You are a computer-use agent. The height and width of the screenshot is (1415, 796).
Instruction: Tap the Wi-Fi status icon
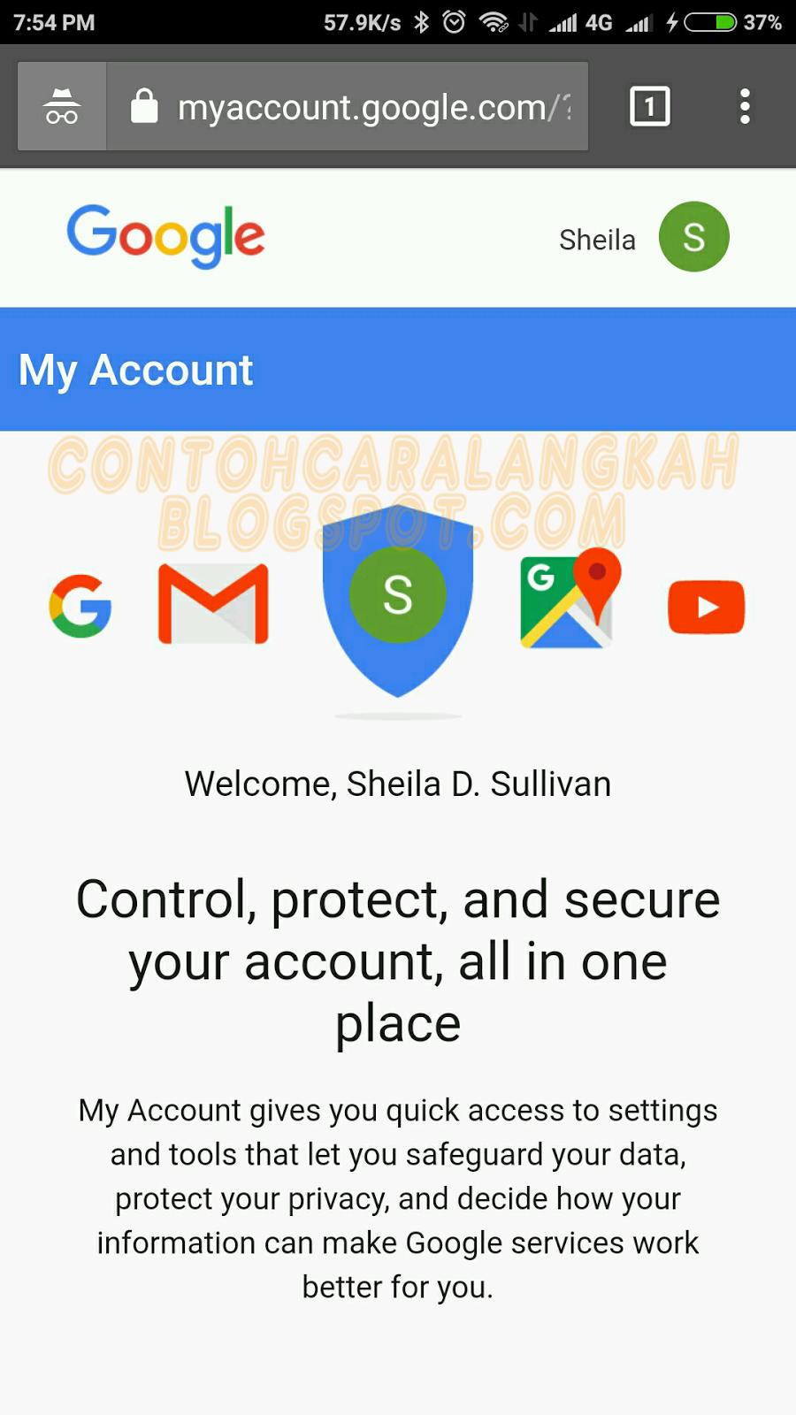(494, 22)
